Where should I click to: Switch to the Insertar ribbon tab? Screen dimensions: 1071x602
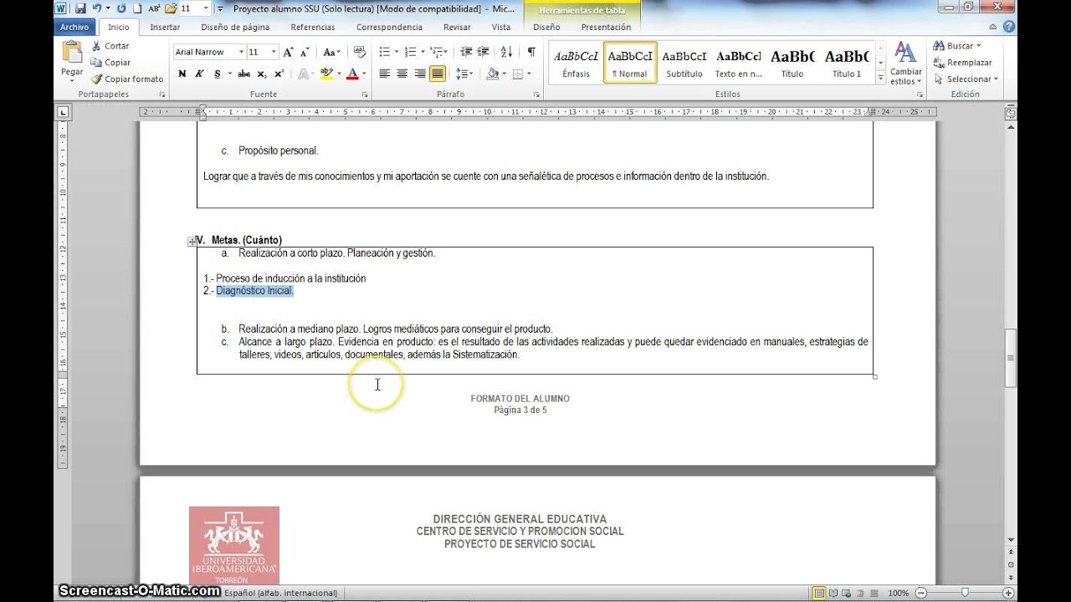point(165,27)
